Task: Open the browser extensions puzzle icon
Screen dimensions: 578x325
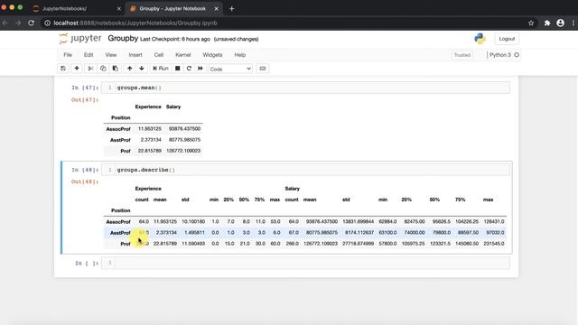Action: 547,23
